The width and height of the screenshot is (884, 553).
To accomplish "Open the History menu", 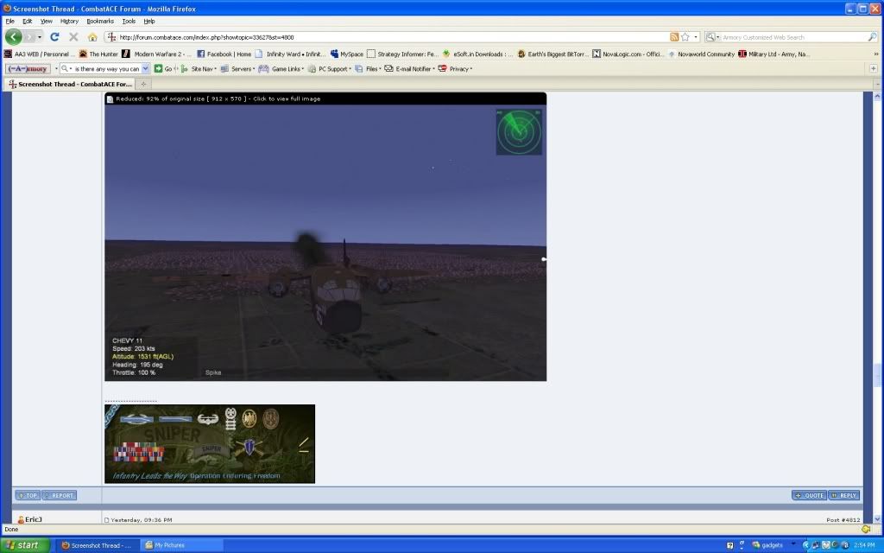I will 69,21.
